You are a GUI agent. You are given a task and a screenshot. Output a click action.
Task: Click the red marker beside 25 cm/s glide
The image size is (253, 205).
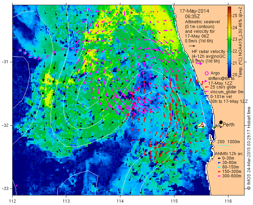207,87
